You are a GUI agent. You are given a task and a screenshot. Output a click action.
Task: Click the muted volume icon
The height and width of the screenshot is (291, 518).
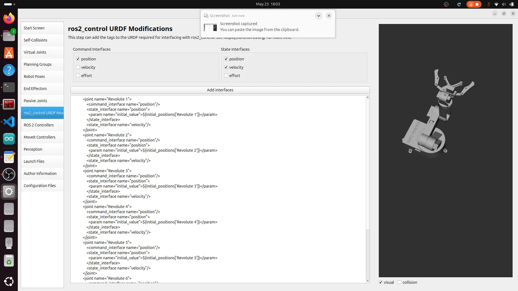point(504,4)
